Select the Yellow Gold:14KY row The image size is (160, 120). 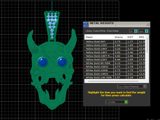[x=115, y=49]
